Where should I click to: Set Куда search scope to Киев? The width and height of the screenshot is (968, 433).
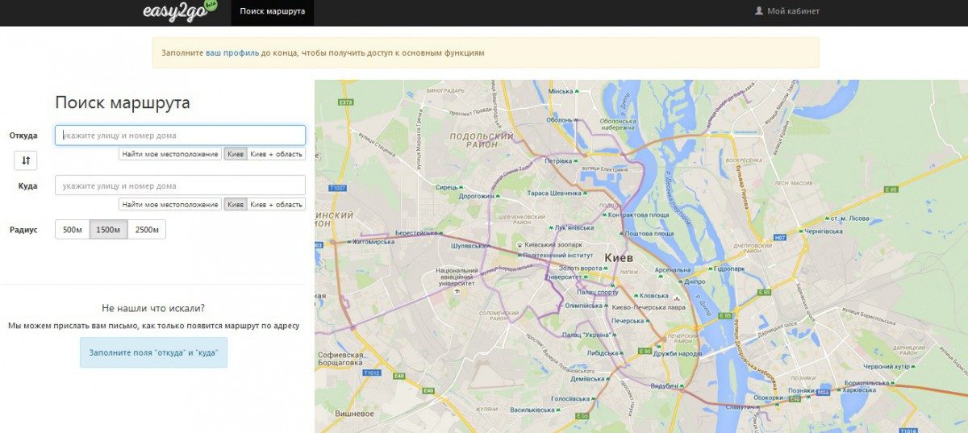tap(236, 205)
